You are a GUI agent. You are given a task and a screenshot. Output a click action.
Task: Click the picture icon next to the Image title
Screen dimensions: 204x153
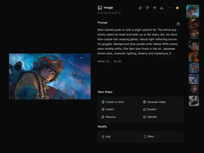click(x=100, y=8)
